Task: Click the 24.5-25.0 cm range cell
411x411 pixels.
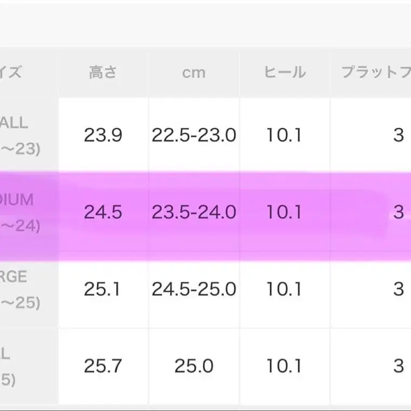Action: pyautogui.click(x=194, y=289)
